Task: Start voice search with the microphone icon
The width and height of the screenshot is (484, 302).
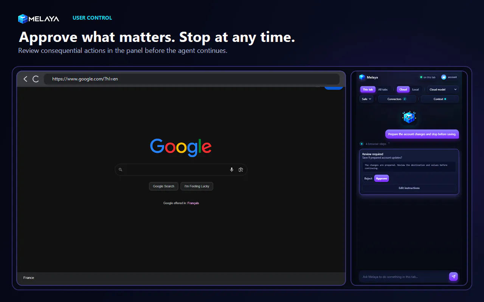Action: pos(232,169)
